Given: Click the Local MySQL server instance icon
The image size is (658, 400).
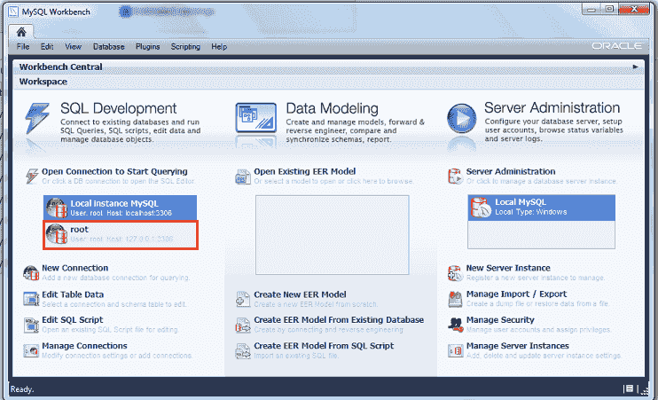Looking at the screenshot, I should click(x=481, y=208).
